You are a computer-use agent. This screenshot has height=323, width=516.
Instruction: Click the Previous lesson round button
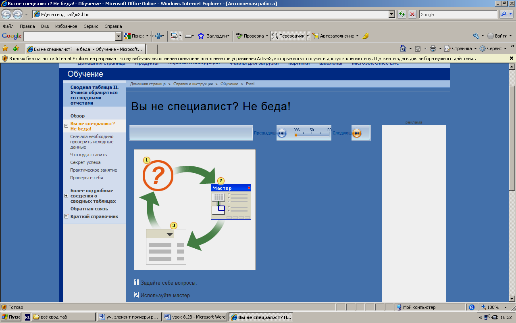tap(282, 133)
